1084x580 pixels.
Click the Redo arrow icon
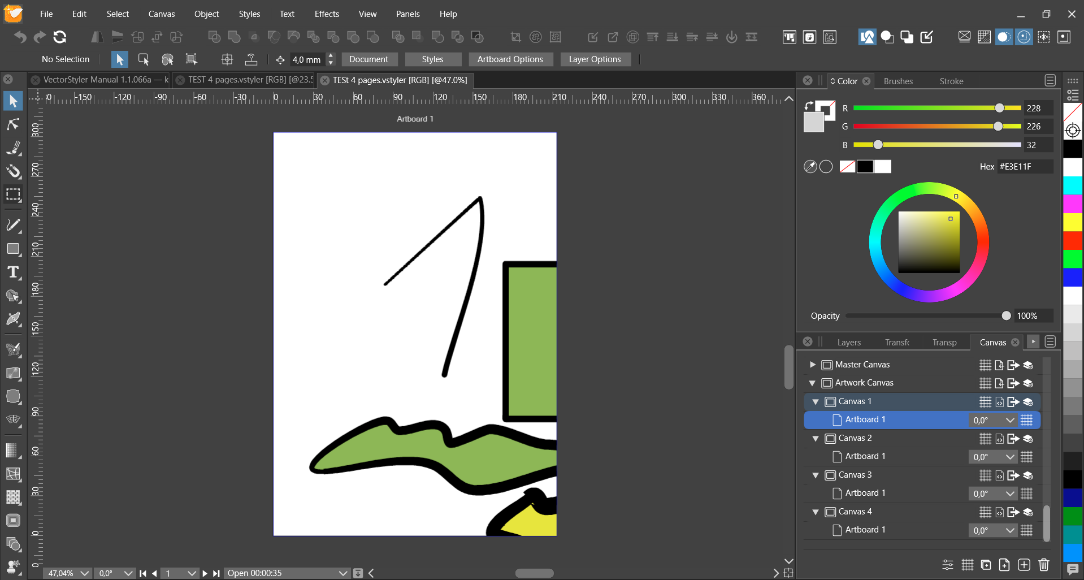pyautogui.click(x=40, y=37)
